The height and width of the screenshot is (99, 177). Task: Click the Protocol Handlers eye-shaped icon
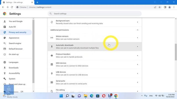(52, 56)
